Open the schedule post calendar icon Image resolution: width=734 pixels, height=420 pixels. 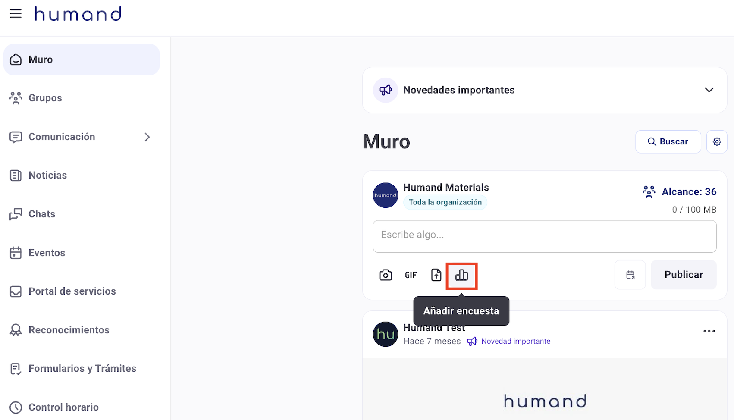pos(630,275)
